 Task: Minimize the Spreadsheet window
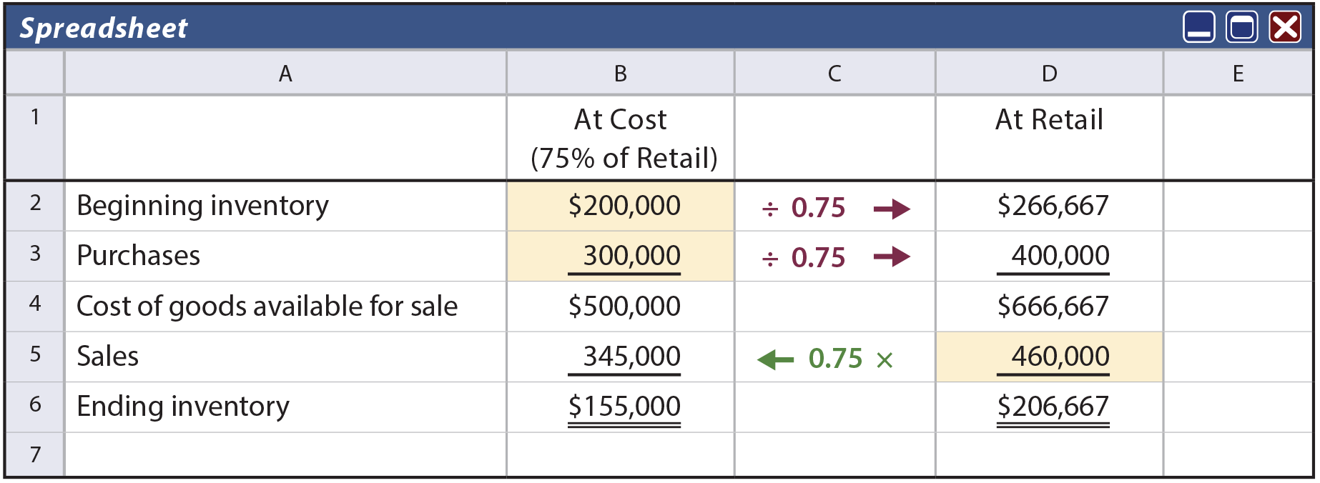click(x=1198, y=28)
